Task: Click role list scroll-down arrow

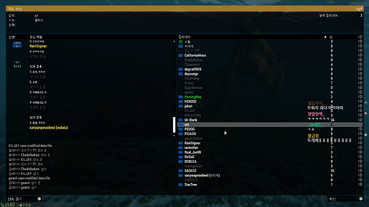Action: [x=174, y=136]
